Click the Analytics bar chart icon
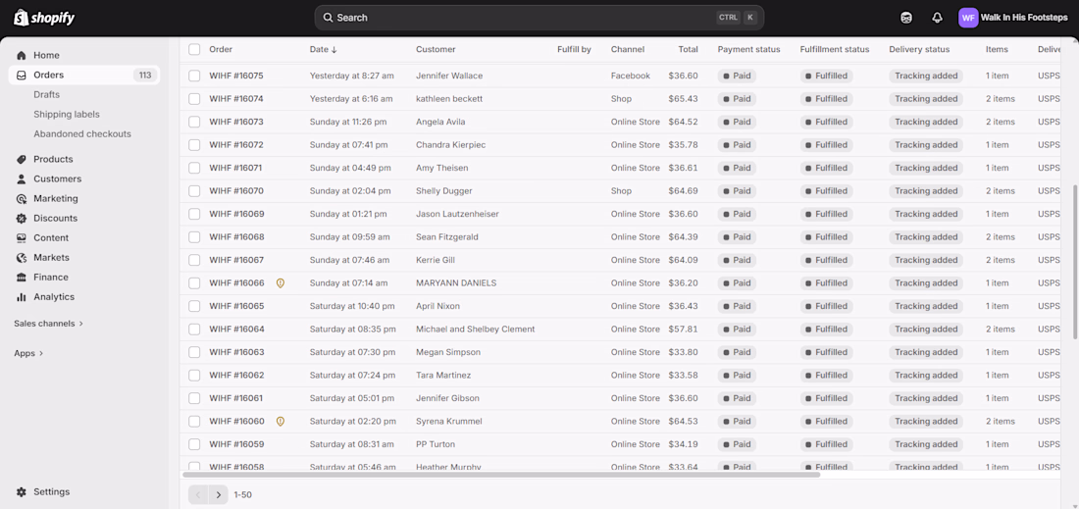Screen dimensions: 1079x509 point(22,297)
